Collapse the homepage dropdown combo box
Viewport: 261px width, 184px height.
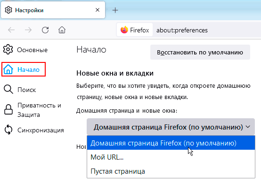171,127
